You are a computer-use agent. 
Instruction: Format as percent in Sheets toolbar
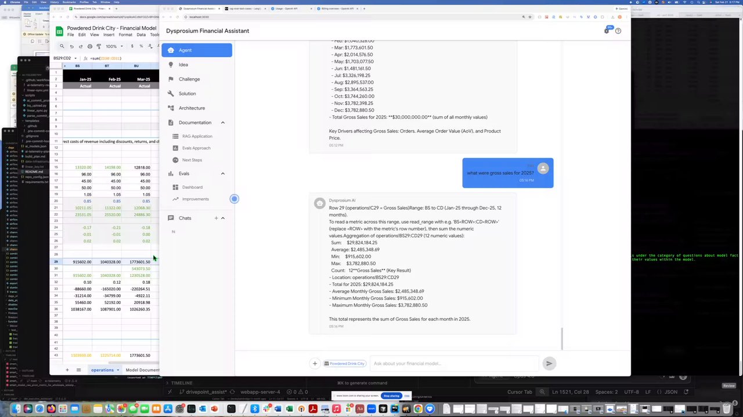click(x=142, y=46)
